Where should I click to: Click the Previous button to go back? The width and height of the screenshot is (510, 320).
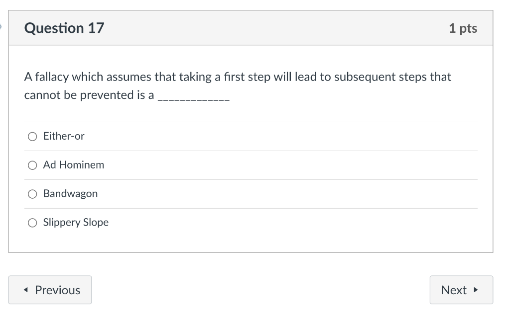[x=50, y=290]
